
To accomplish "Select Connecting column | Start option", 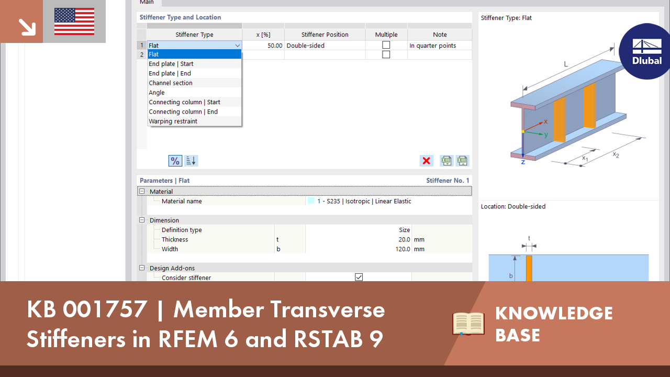I will pyautogui.click(x=195, y=102).
